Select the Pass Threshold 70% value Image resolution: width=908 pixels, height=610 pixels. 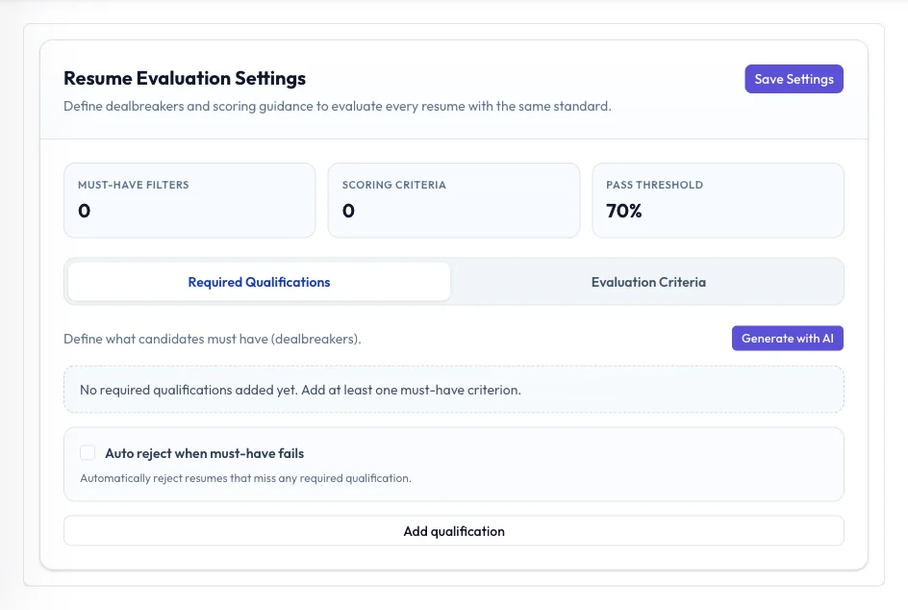click(623, 211)
